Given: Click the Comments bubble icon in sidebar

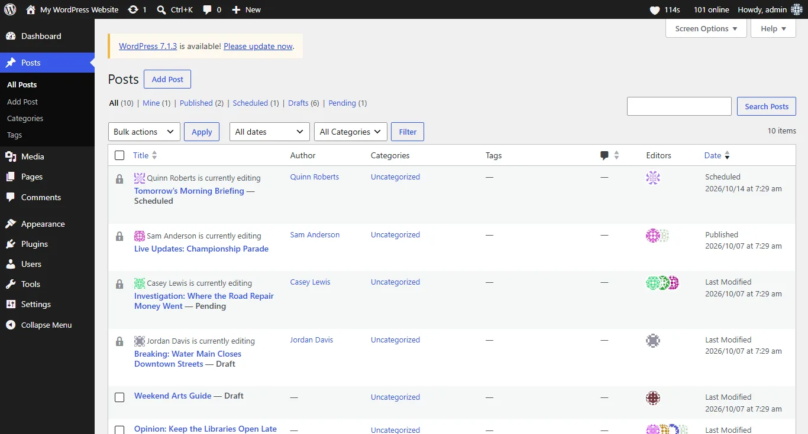Looking at the screenshot, I should [11, 197].
